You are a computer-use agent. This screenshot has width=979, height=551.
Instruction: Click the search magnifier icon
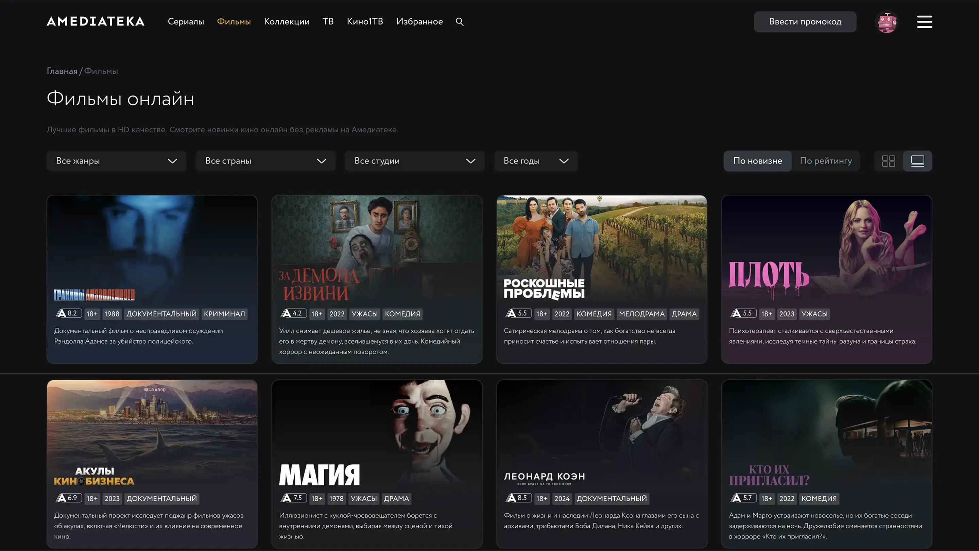pyautogui.click(x=460, y=22)
